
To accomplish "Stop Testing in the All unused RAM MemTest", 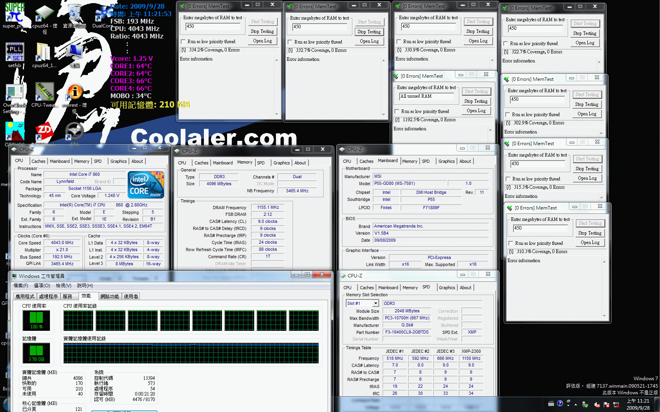I will [476, 101].
